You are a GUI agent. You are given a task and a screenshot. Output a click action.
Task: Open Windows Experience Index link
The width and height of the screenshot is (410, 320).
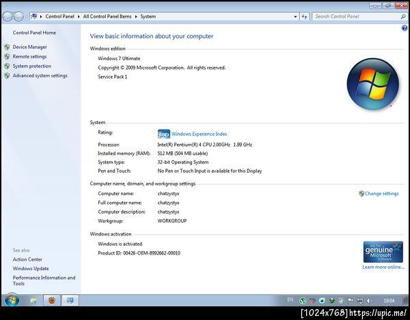point(199,134)
